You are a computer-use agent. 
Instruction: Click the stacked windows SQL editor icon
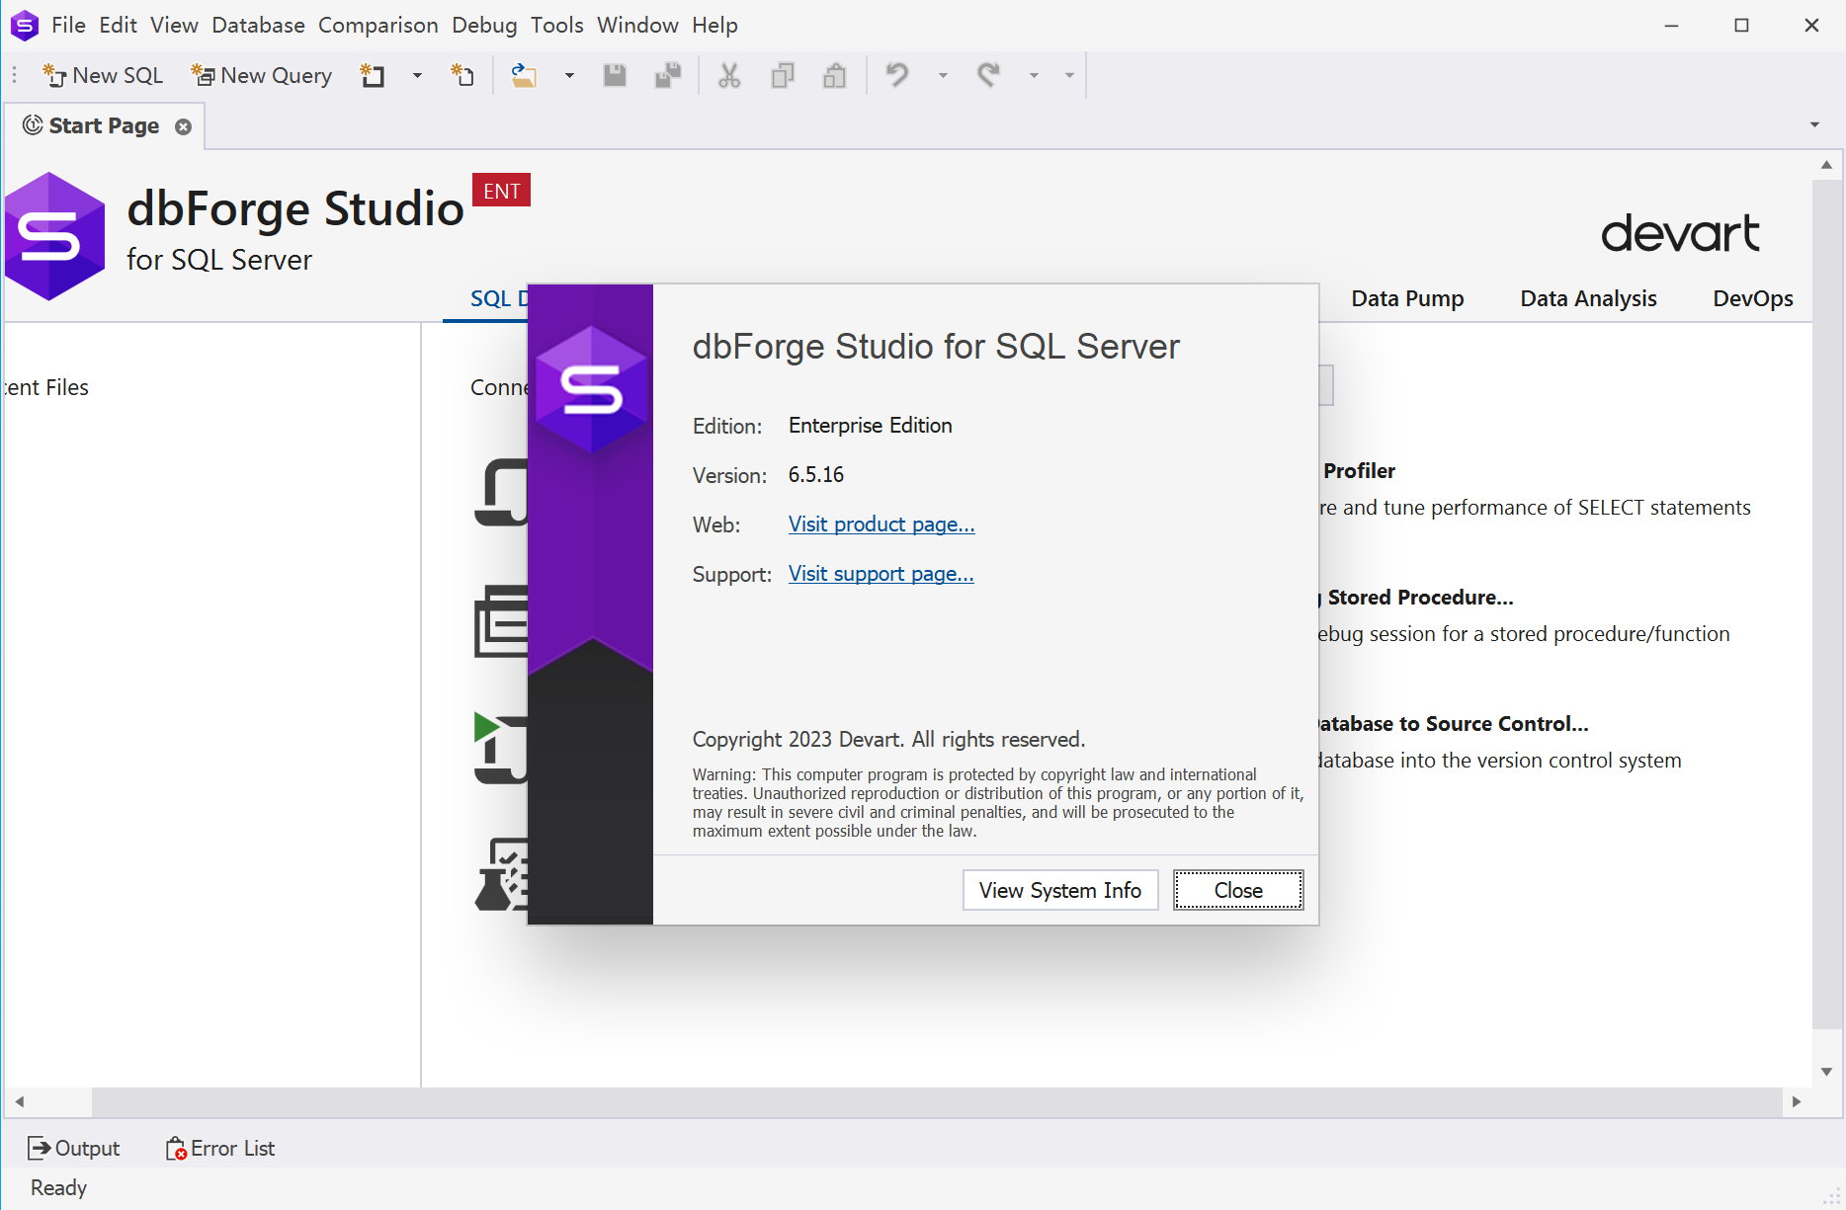[x=501, y=621]
